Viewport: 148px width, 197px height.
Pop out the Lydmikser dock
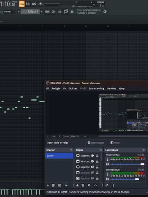click(143, 150)
